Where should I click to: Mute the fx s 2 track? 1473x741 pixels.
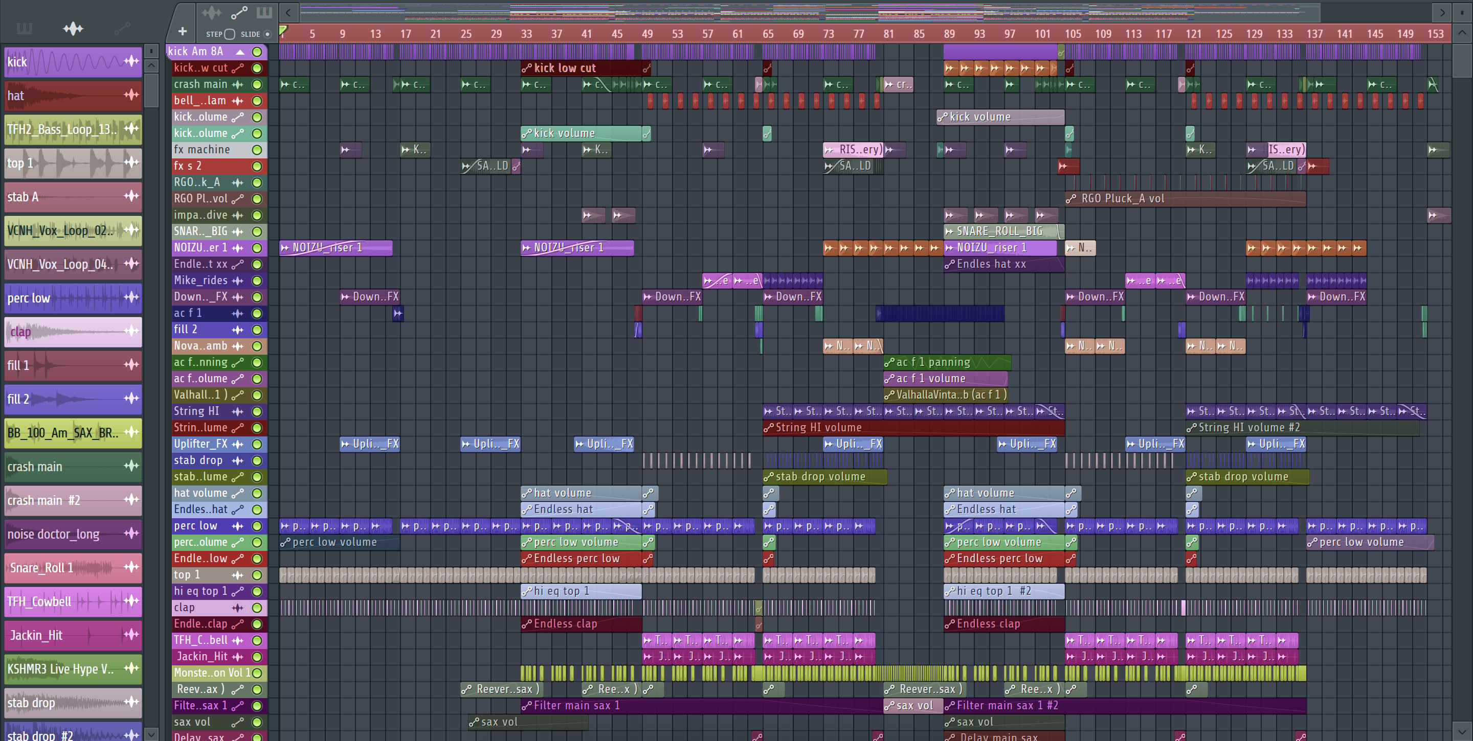click(257, 166)
